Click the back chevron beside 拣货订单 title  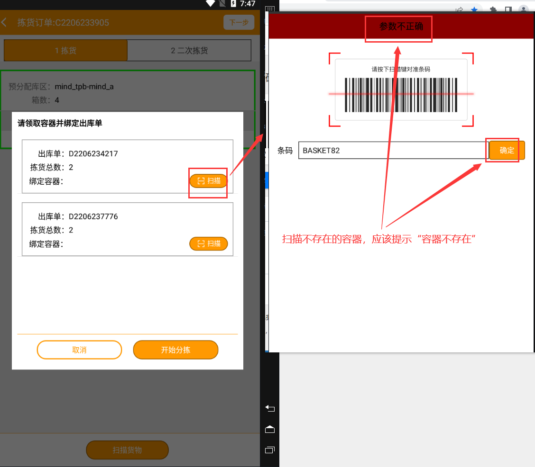click(x=5, y=22)
